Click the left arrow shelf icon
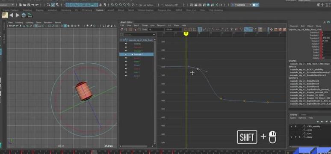Image resolution: width=331 pixels, height=154 pixels. click(11, 15)
